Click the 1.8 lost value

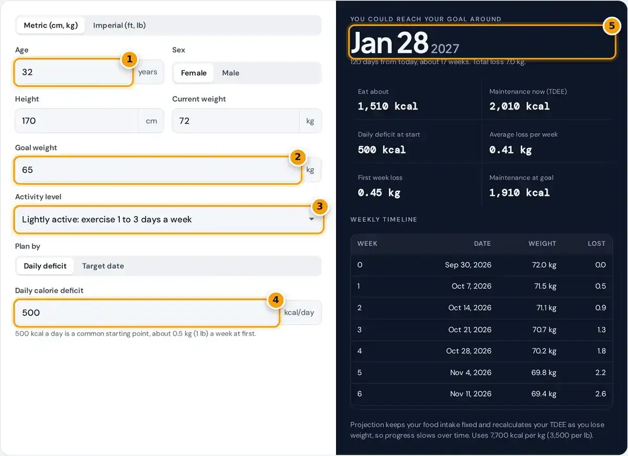pyautogui.click(x=601, y=351)
